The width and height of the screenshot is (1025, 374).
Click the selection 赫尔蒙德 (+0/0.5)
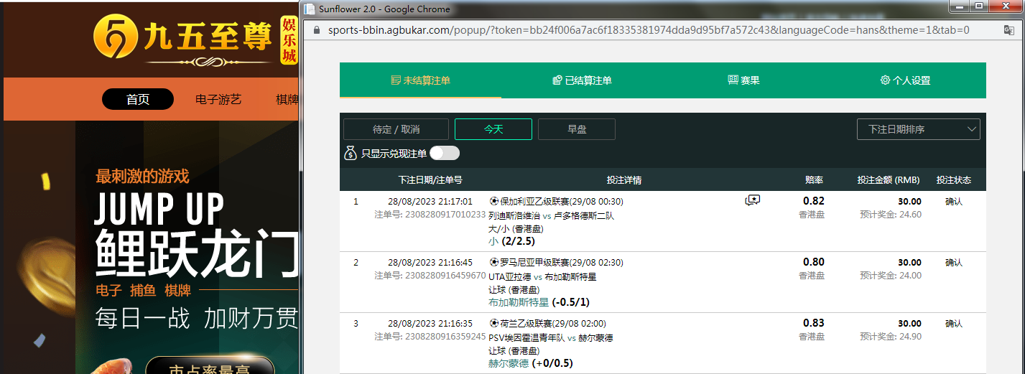click(x=530, y=363)
